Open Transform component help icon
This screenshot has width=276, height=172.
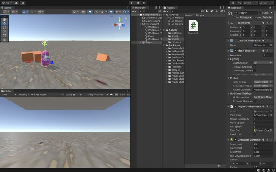point(263,23)
